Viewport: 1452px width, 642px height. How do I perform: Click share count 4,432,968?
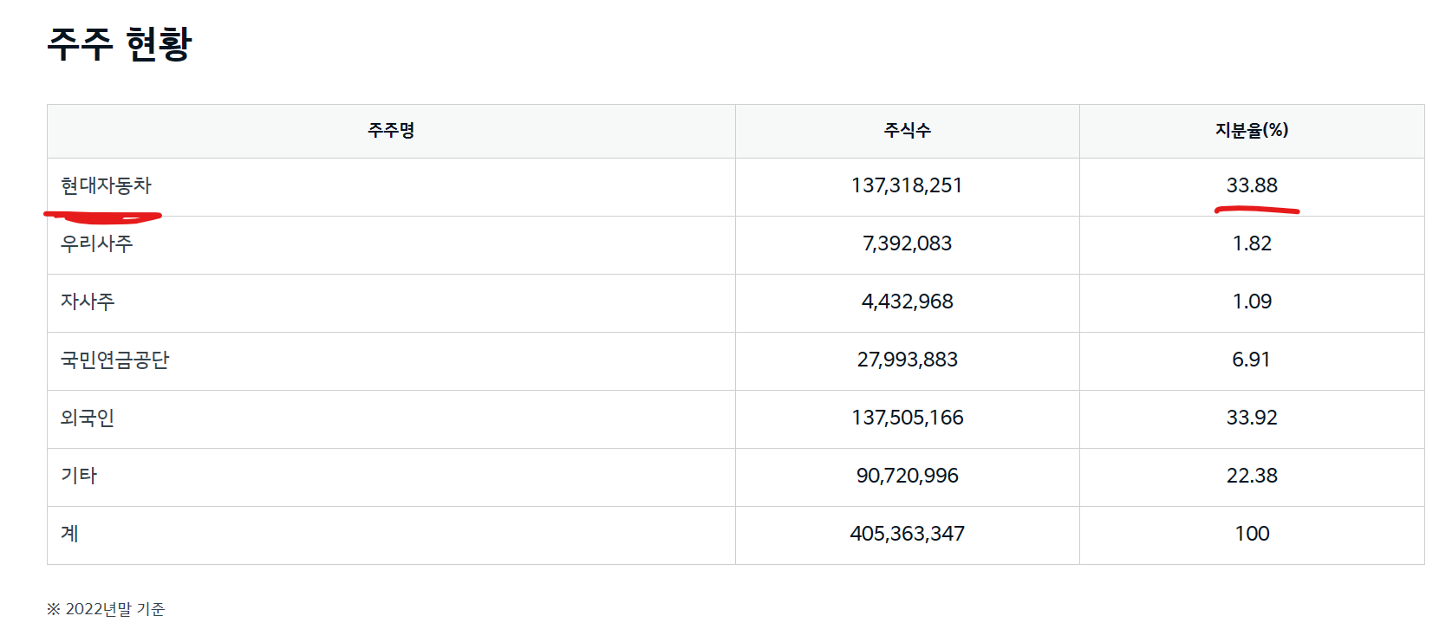907,302
